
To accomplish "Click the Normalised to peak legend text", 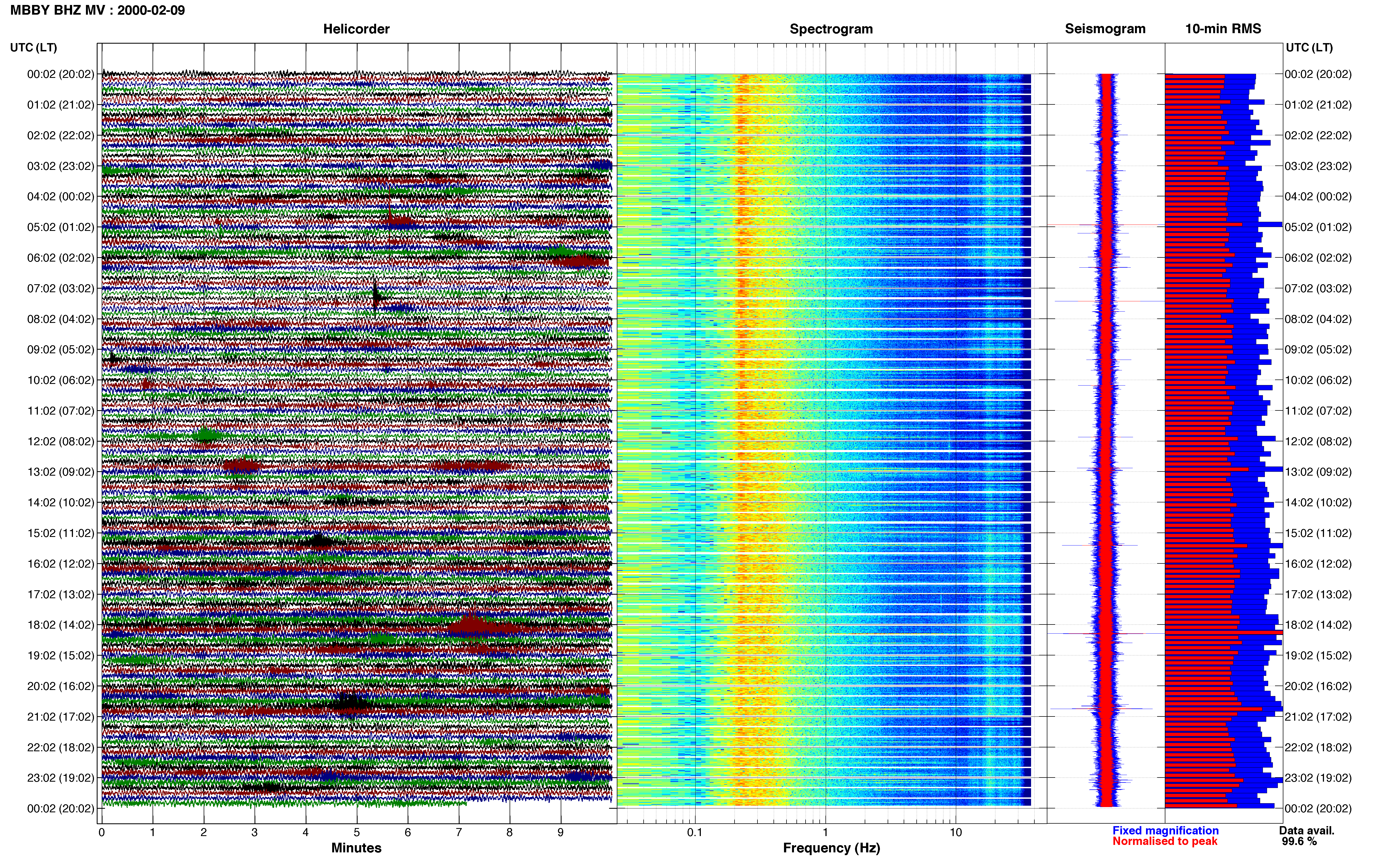I will tap(1165, 841).
